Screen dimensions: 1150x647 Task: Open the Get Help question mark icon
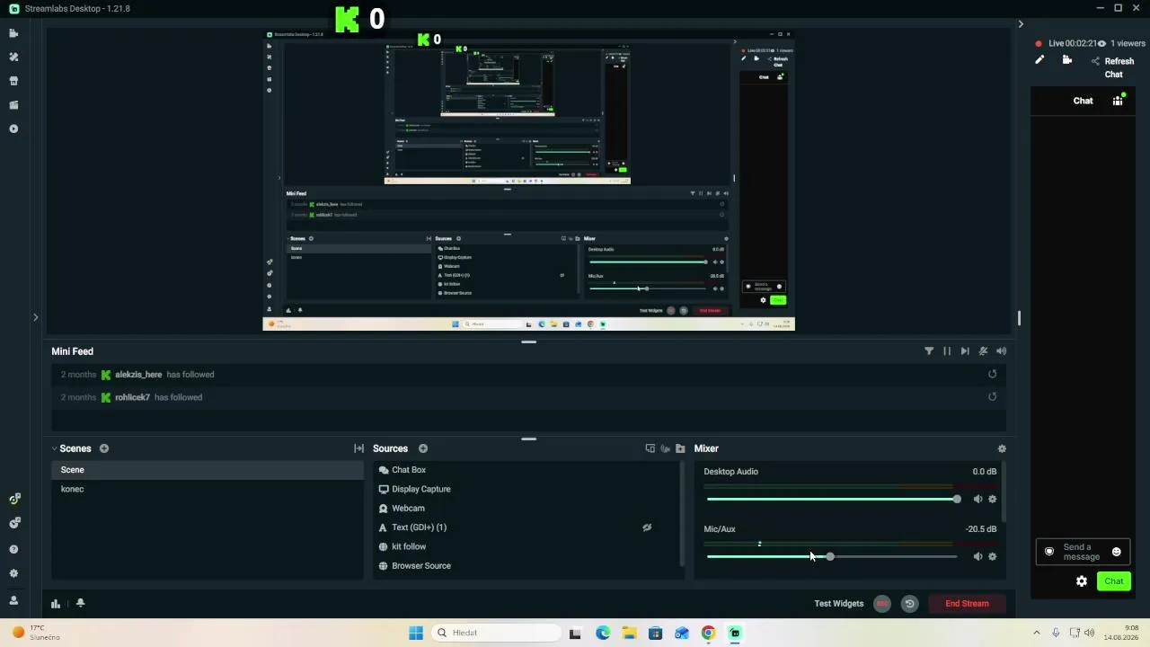(x=13, y=549)
